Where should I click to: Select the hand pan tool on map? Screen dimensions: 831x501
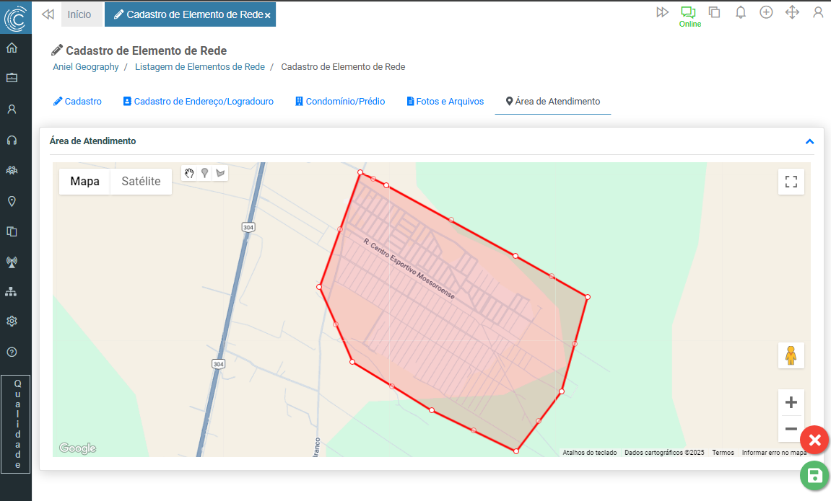click(x=189, y=173)
